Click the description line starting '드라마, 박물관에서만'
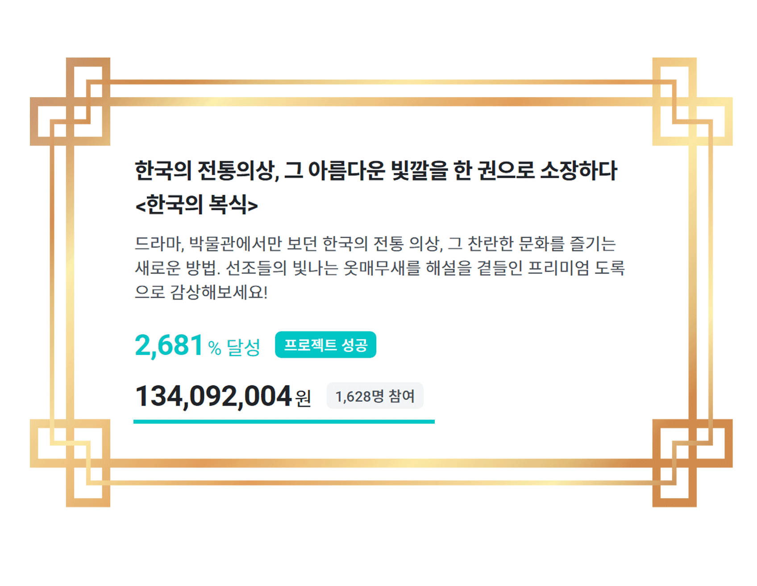The height and width of the screenshot is (586, 757). [375, 244]
